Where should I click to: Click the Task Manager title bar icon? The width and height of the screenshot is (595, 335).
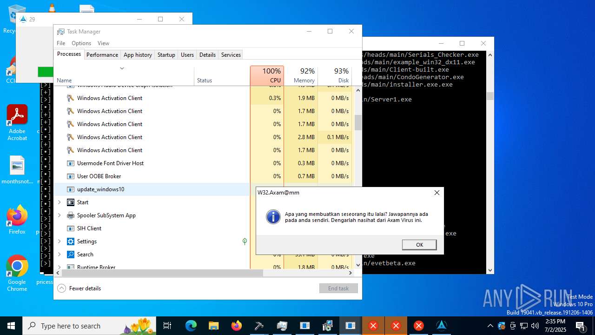[x=61, y=32]
